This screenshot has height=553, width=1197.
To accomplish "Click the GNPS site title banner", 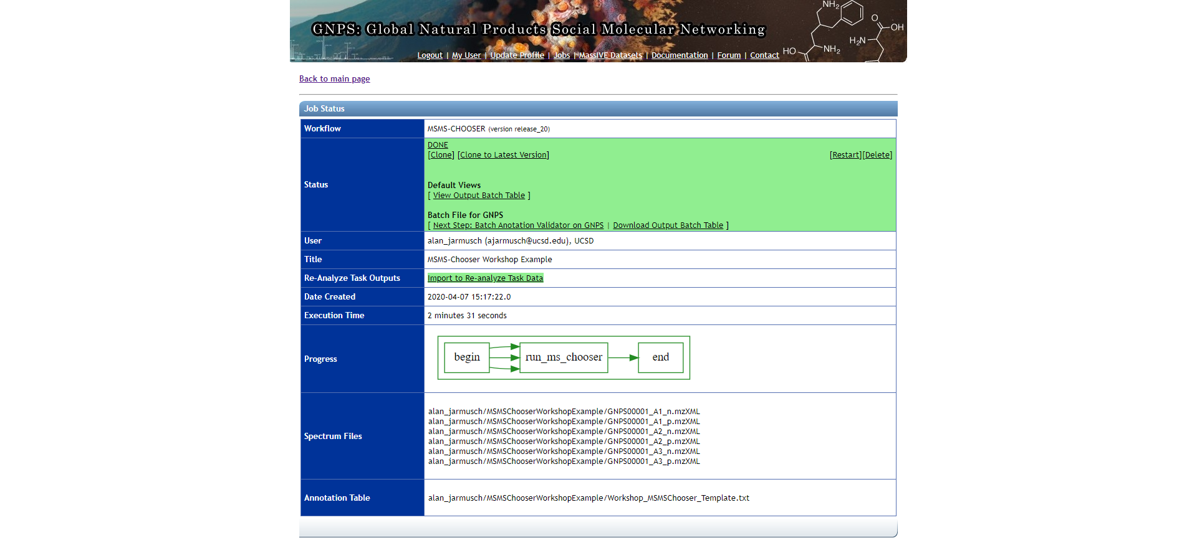I will pyautogui.click(x=539, y=29).
